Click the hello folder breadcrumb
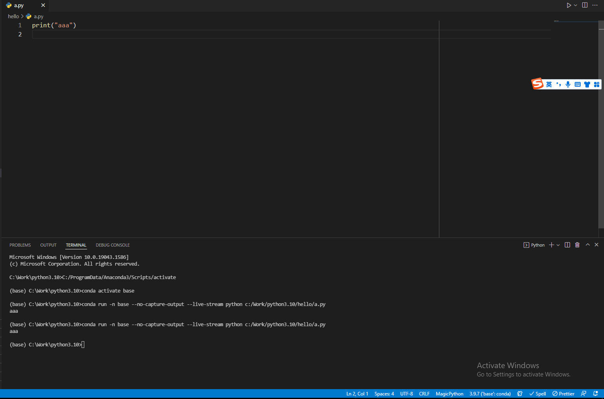This screenshot has height=399, width=604. (13, 16)
